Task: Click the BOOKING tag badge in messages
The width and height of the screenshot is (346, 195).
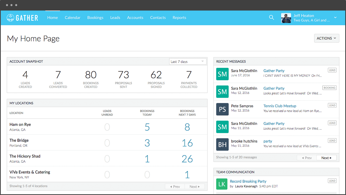Action: 329,88
